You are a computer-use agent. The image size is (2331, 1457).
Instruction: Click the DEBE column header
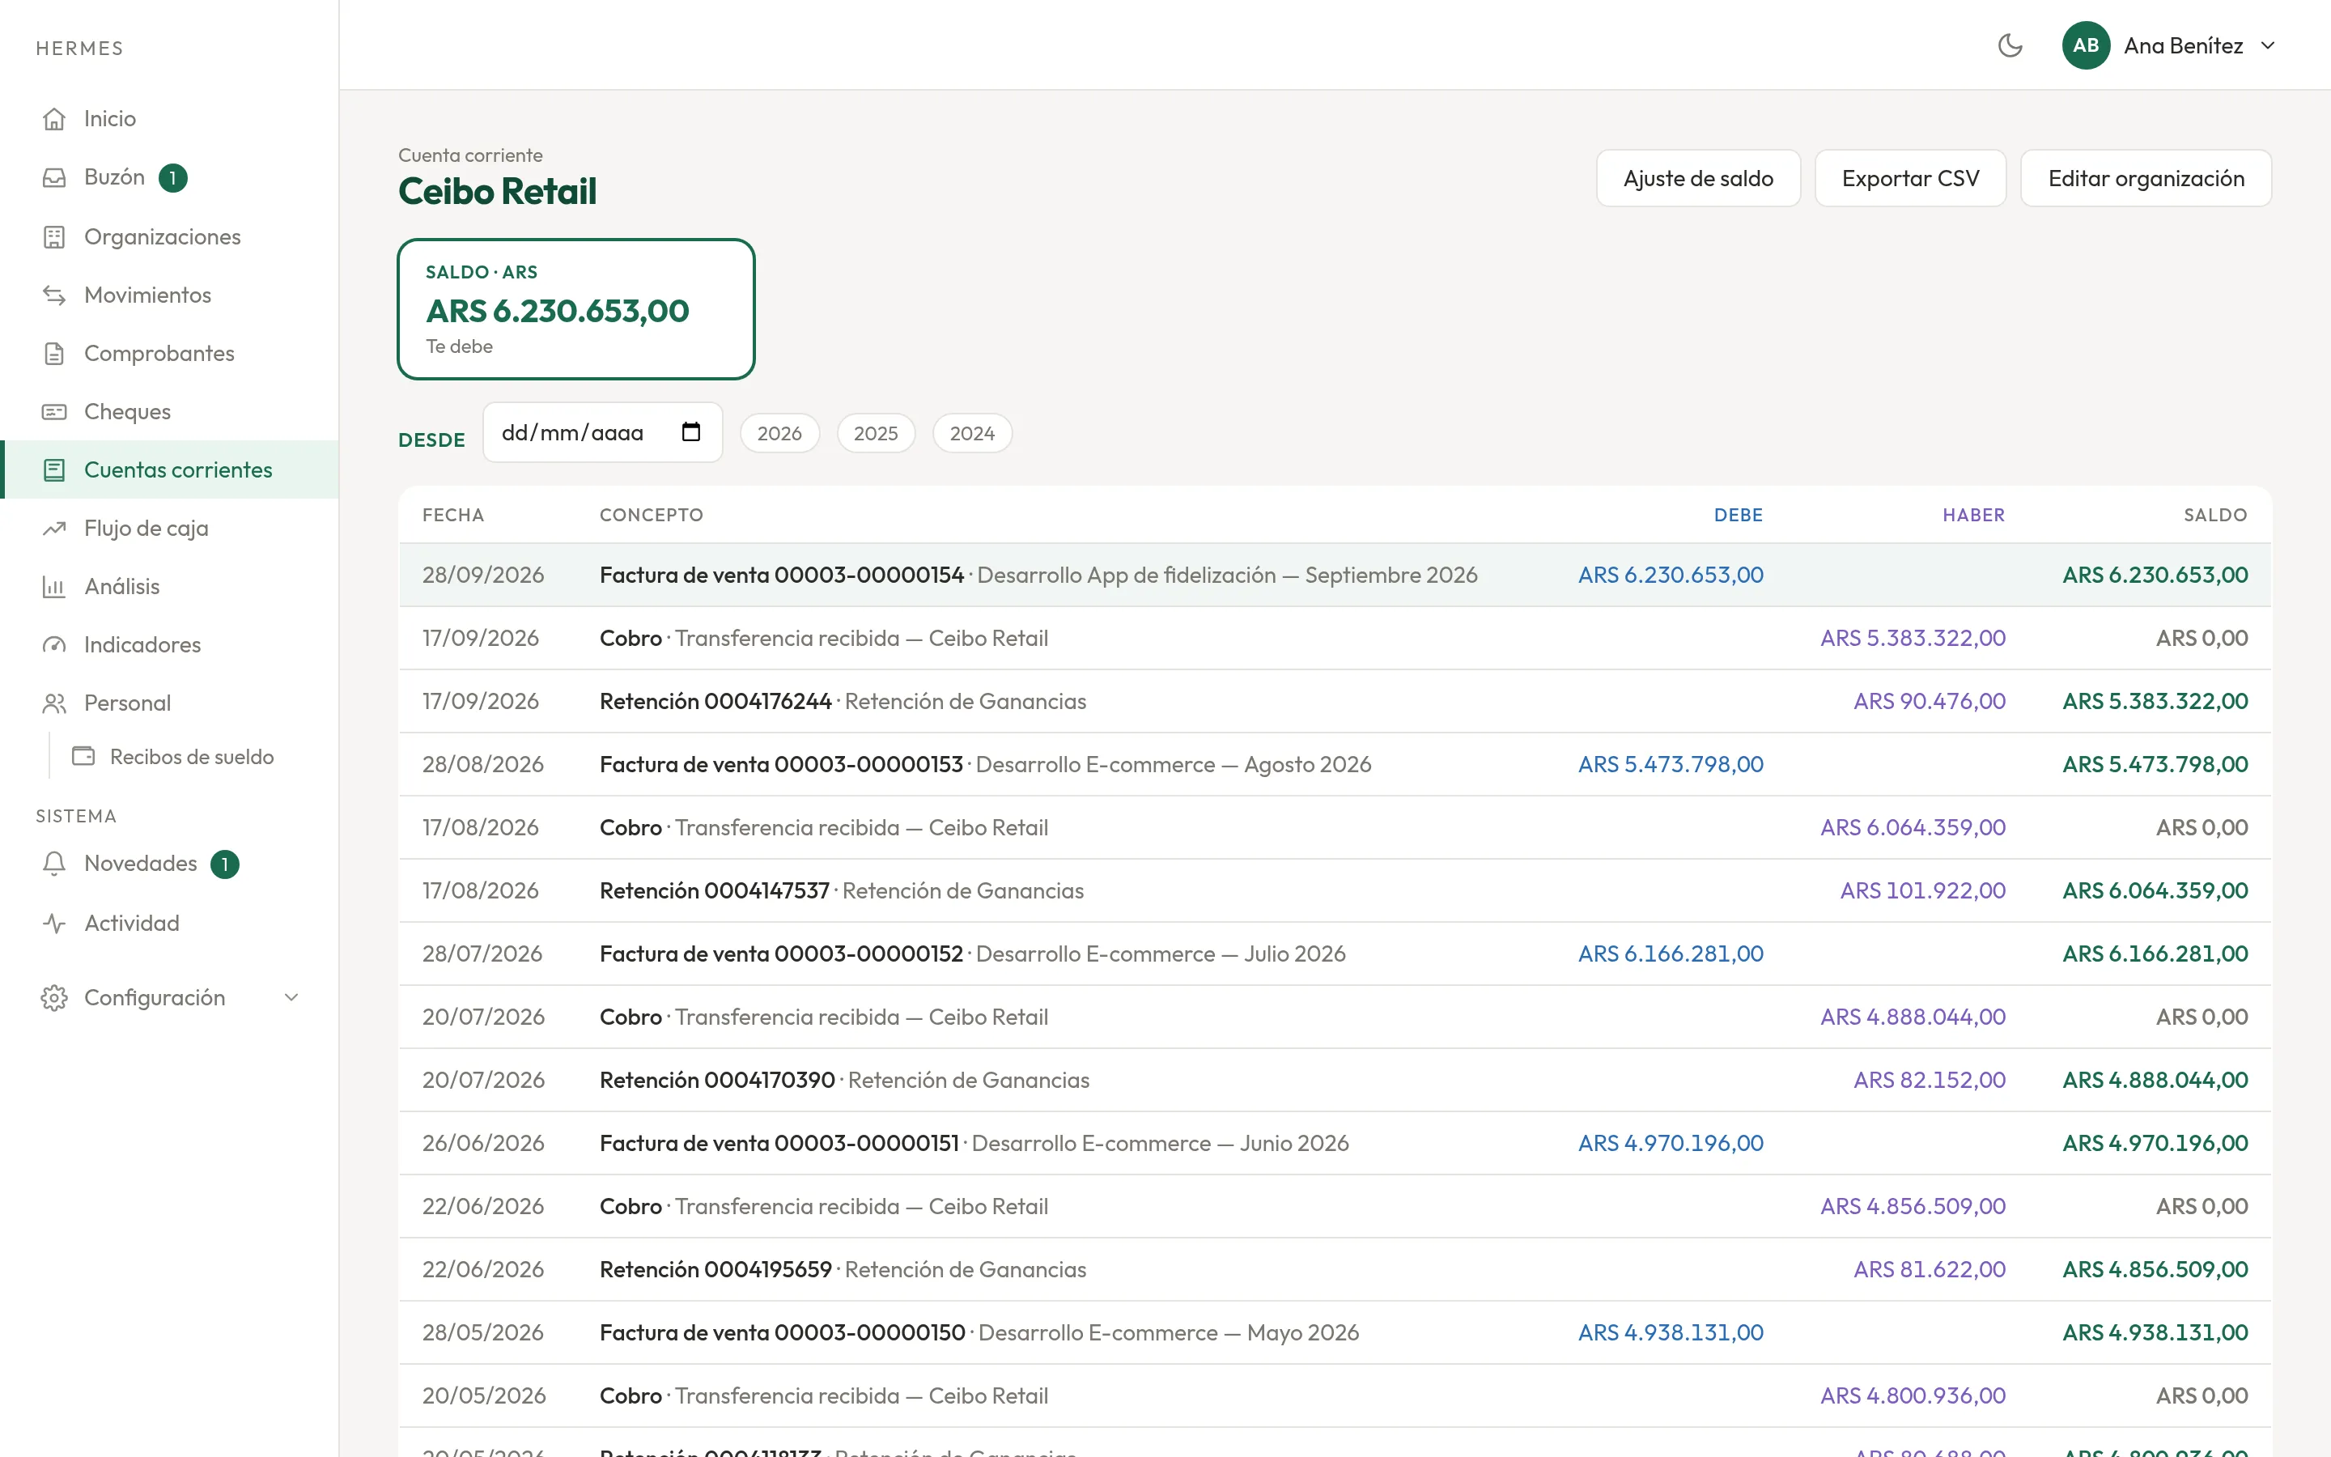1738,516
